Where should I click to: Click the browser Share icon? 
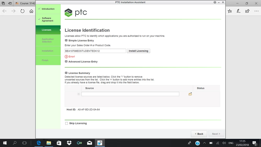coord(247,11)
